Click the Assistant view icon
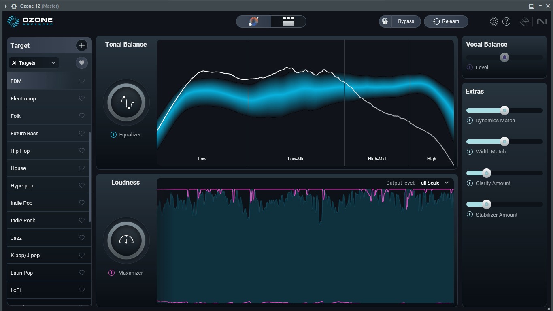Viewport: 553px width, 311px height. 253,21
